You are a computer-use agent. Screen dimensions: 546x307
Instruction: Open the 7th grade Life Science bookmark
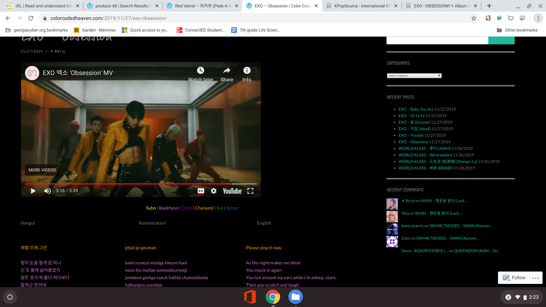tap(256, 30)
